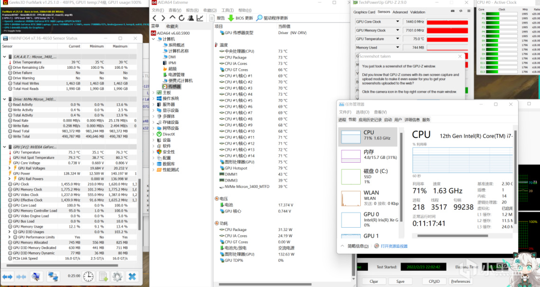Select GPU 0 panel in Task Manager sidebar

(x=368, y=220)
